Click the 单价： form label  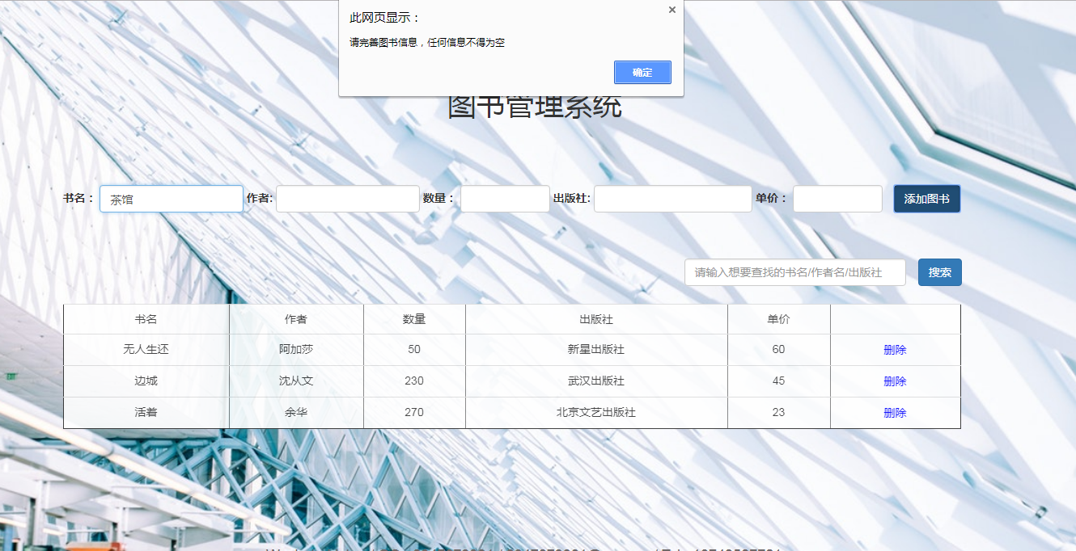pyautogui.click(x=773, y=198)
